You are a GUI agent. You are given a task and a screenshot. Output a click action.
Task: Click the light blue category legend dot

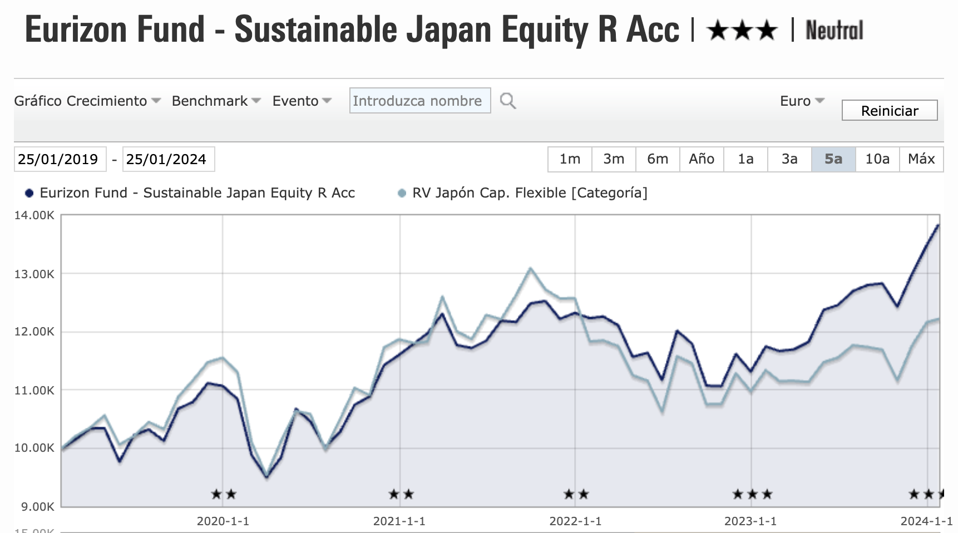click(402, 193)
